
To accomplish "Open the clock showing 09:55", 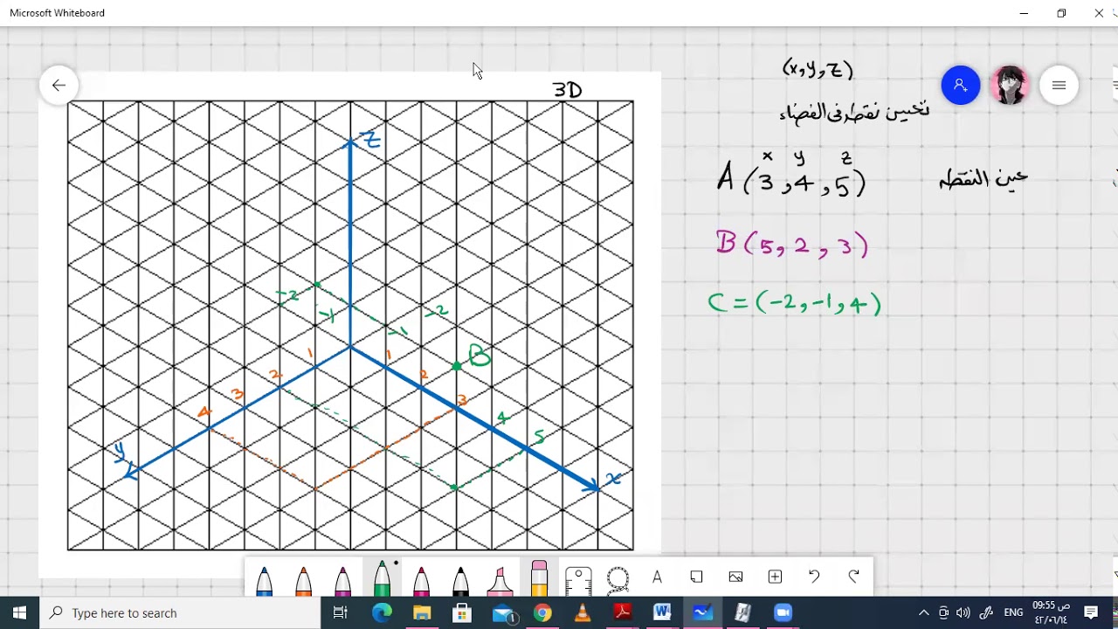I will point(1052,612).
